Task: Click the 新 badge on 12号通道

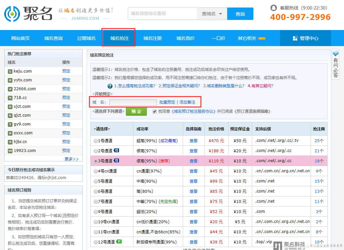Action: (119, 242)
